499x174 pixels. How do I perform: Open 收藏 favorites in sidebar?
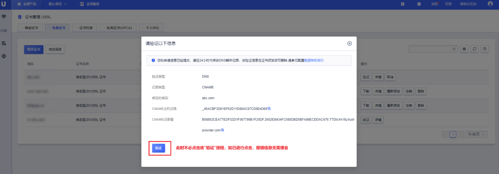click(x=4, y=30)
